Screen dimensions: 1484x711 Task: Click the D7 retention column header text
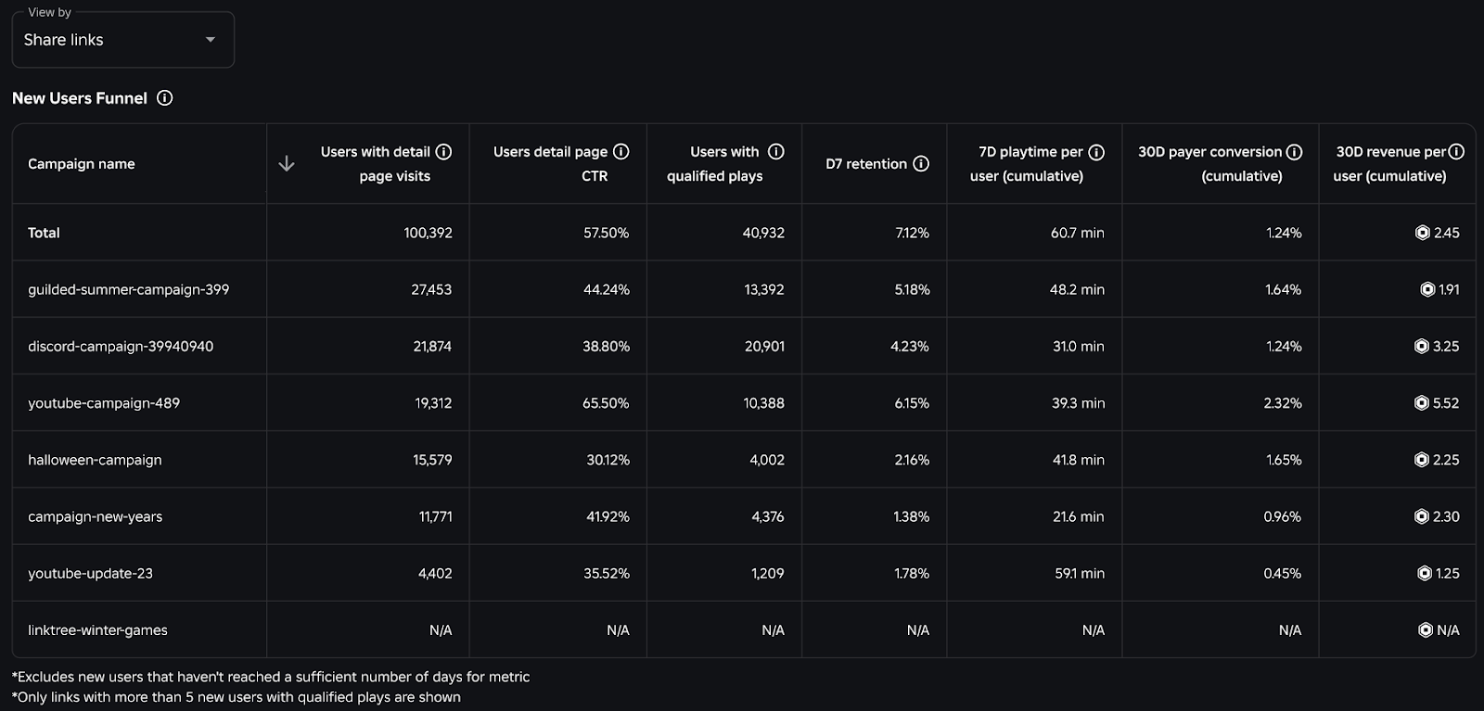pyautogui.click(x=866, y=164)
